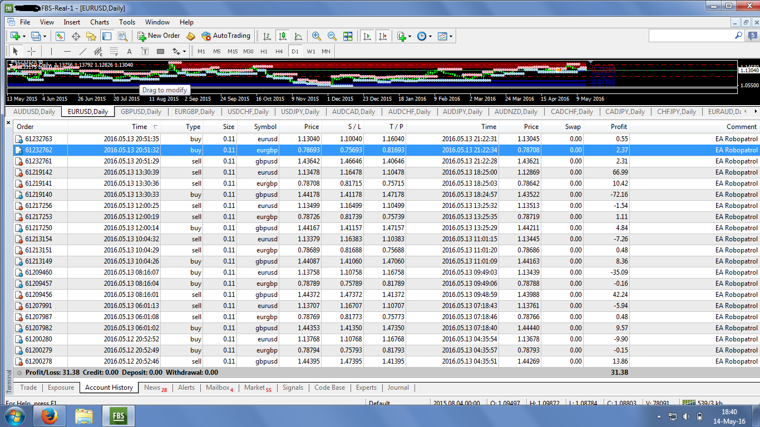Click the toolbar search input field

(x=691, y=36)
